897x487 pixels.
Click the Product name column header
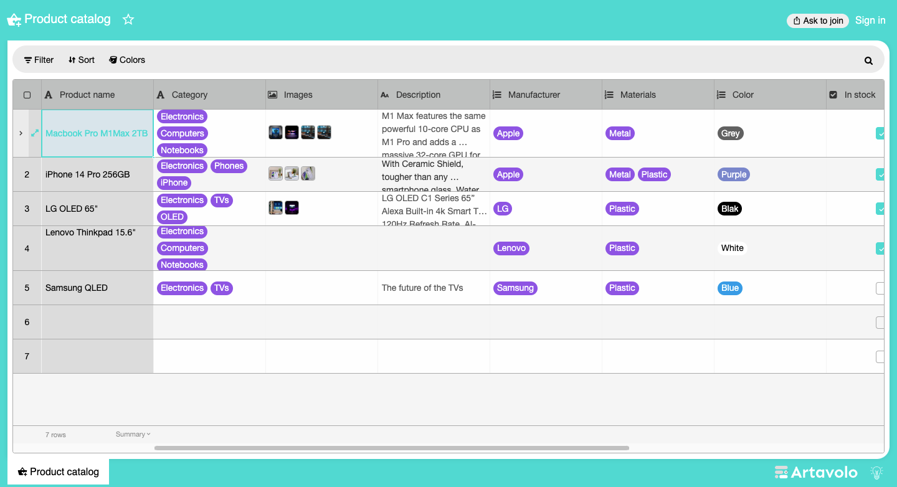(x=97, y=95)
